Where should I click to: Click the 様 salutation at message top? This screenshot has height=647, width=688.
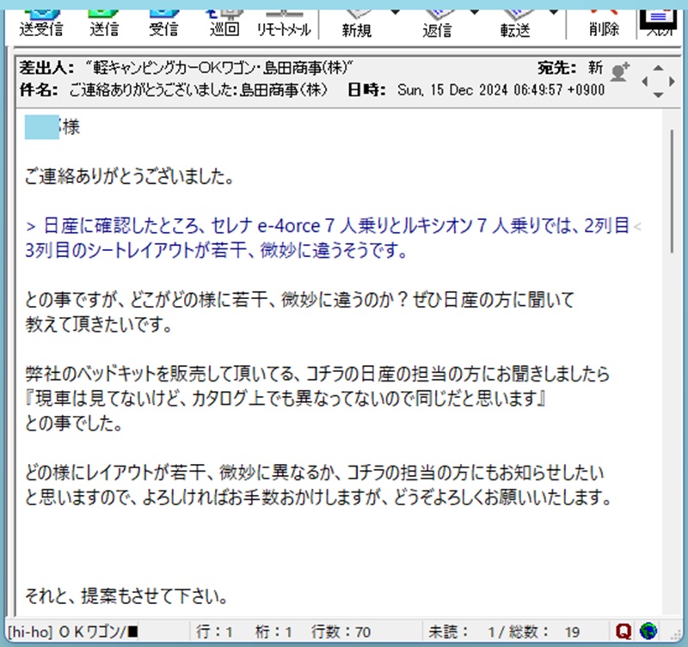[71, 127]
